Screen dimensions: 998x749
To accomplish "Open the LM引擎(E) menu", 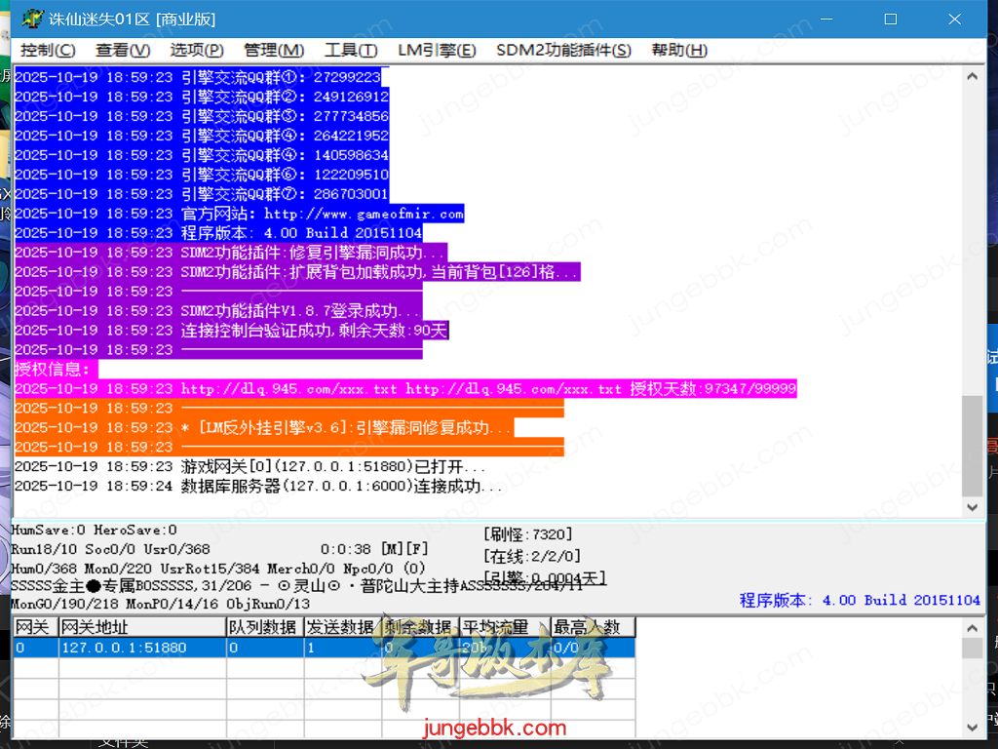I will [x=437, y=51].
